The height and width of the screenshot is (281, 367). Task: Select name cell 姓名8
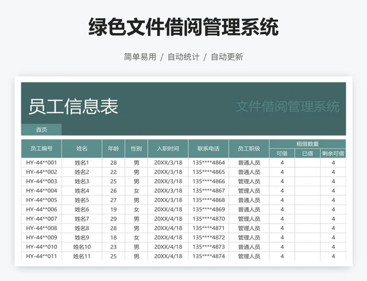pyautogui.click(x=82, y=228)
